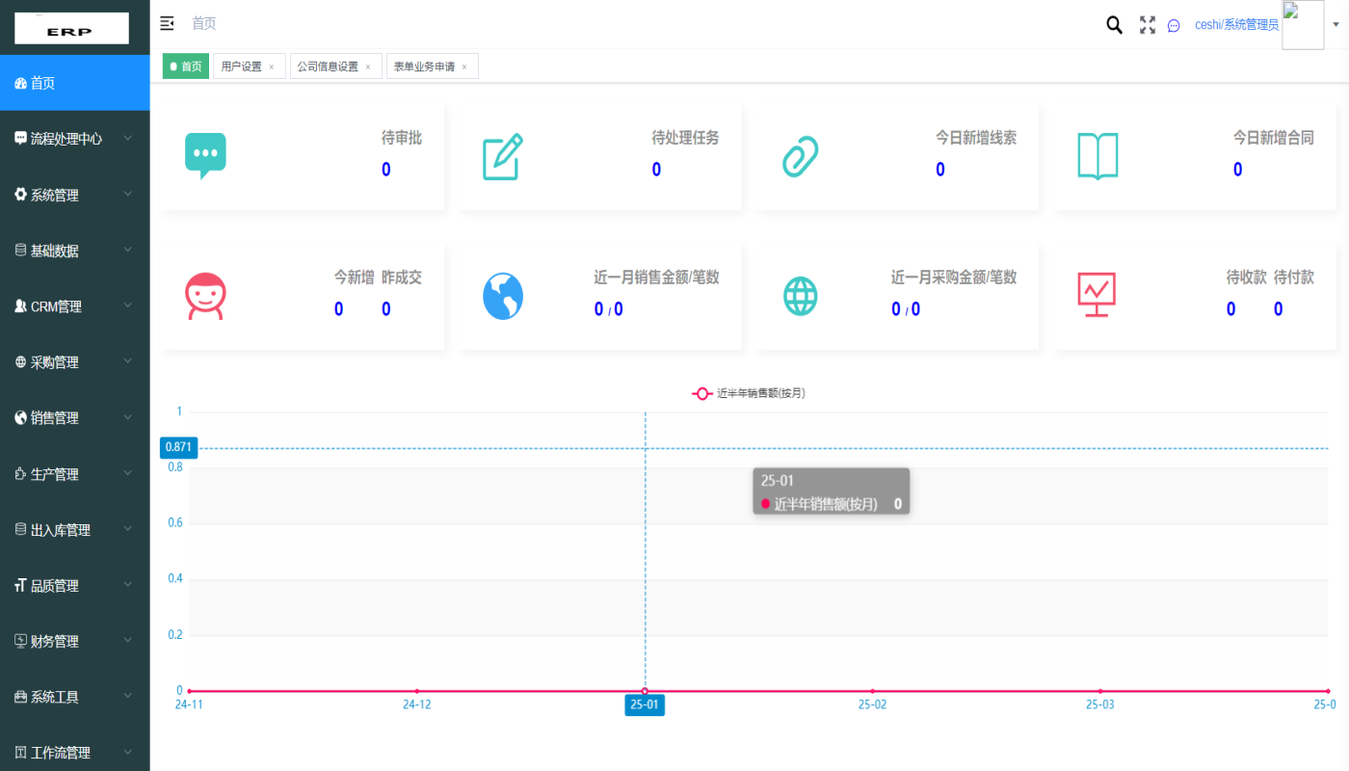The image size is (1349, 771).
Task: Switch to the 用户设置 tab
Action: pyautogui.click(x=243, y=66)
